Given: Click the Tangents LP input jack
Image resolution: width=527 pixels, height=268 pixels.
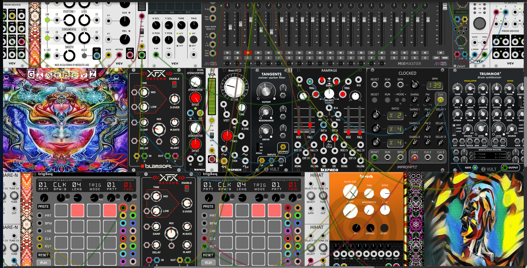Looking at the screenshot, I should [262, 161].
